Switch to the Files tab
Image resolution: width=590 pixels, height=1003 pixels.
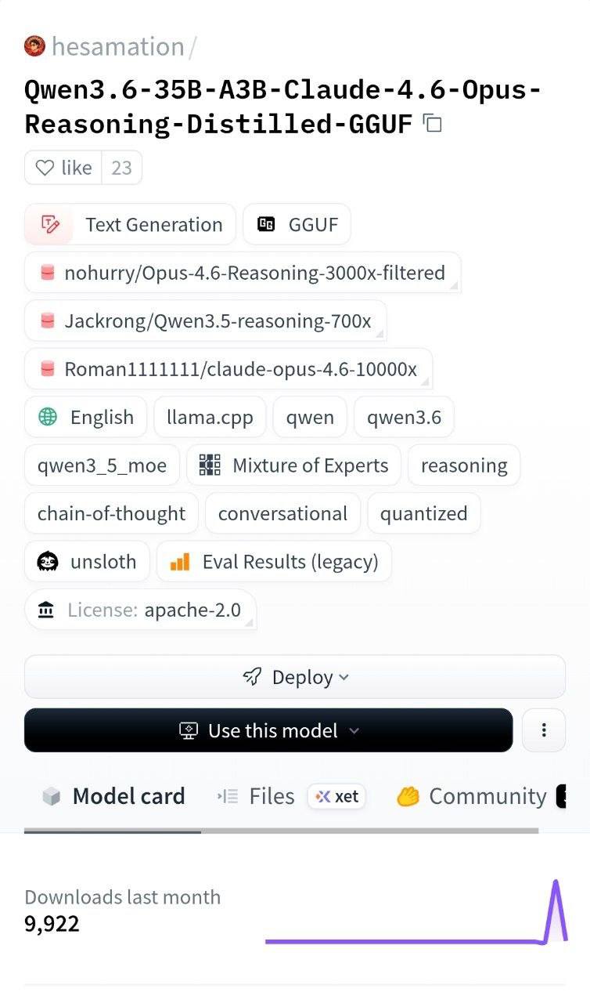click(x=260, y=796)
